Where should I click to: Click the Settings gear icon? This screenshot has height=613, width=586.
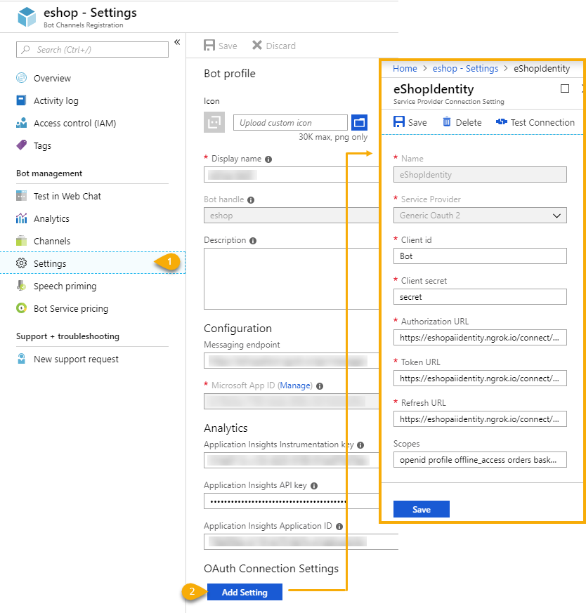click(22, 263)
